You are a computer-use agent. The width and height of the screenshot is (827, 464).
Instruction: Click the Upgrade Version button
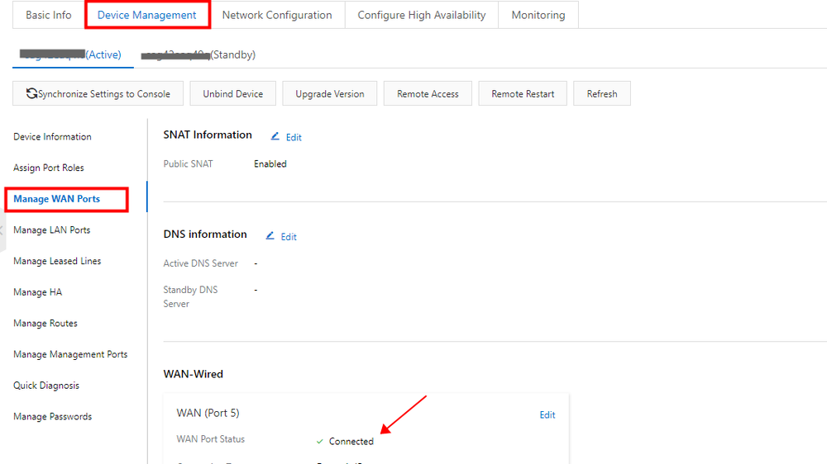330,94
